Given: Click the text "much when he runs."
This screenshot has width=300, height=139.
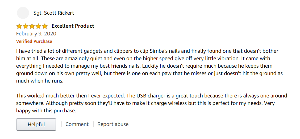Looking at the screenshot, I should click(40, 81).
